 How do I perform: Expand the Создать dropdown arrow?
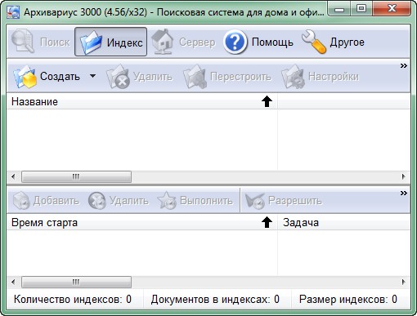pyautogui.click(x=92, y=76)
